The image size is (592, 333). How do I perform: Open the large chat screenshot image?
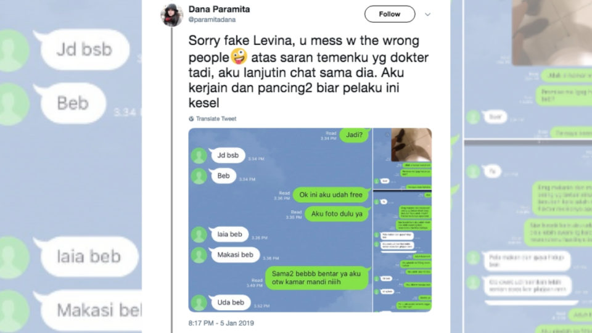click(280, 220)
